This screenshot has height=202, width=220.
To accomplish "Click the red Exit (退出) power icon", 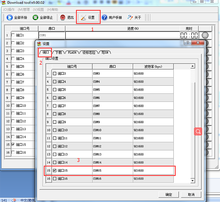I will 63,18.
